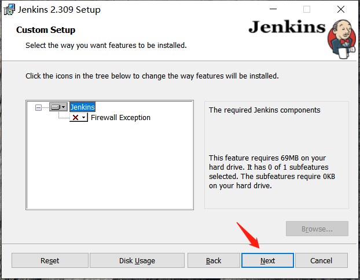The image size is (360, 280).
Task: Collapse the Jenkins tree node
Action: coord(38,107)
